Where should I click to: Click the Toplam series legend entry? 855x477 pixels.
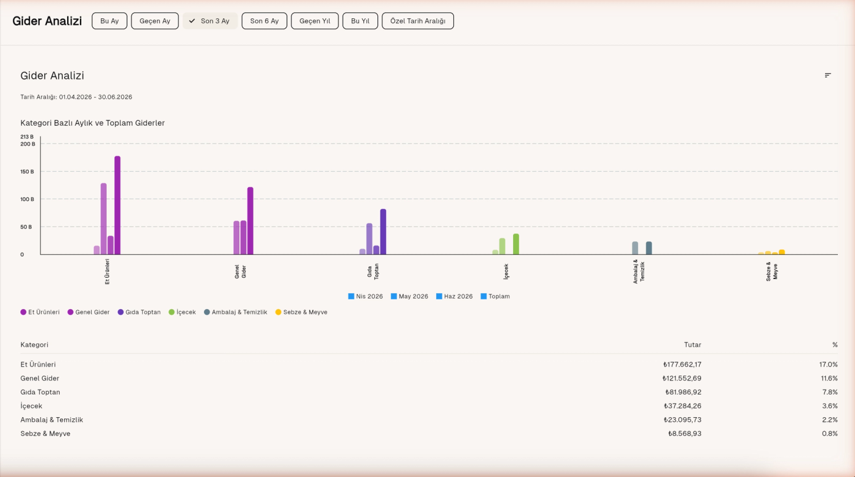[x=495, y=296]
